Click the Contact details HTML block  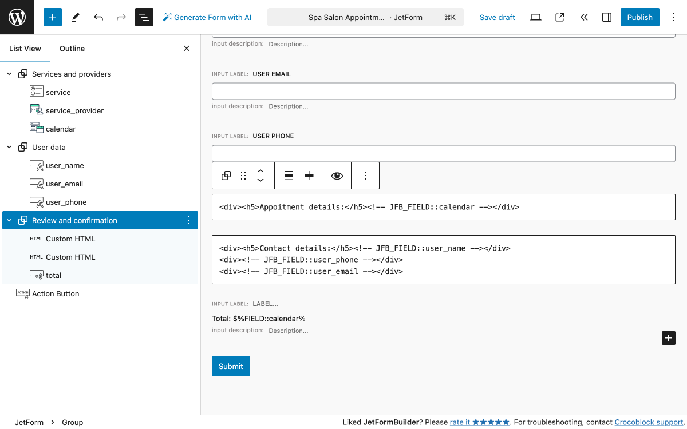coord(444,260)
